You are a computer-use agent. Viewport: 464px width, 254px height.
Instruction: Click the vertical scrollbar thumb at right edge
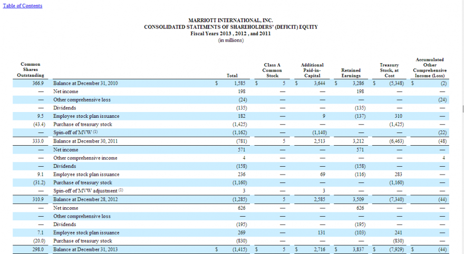tap(463, 108)
